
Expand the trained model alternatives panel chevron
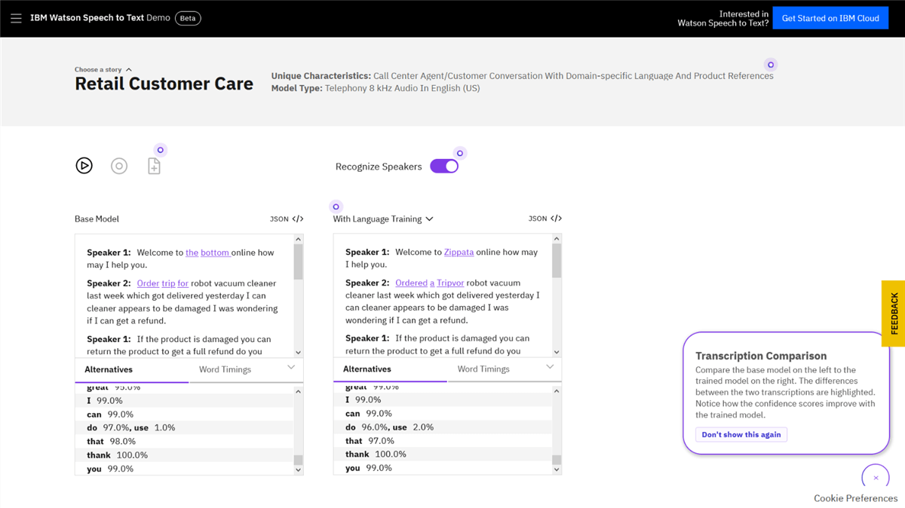550,366
